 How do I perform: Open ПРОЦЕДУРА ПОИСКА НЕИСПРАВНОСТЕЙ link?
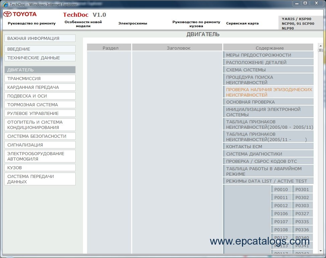point(268,80)
